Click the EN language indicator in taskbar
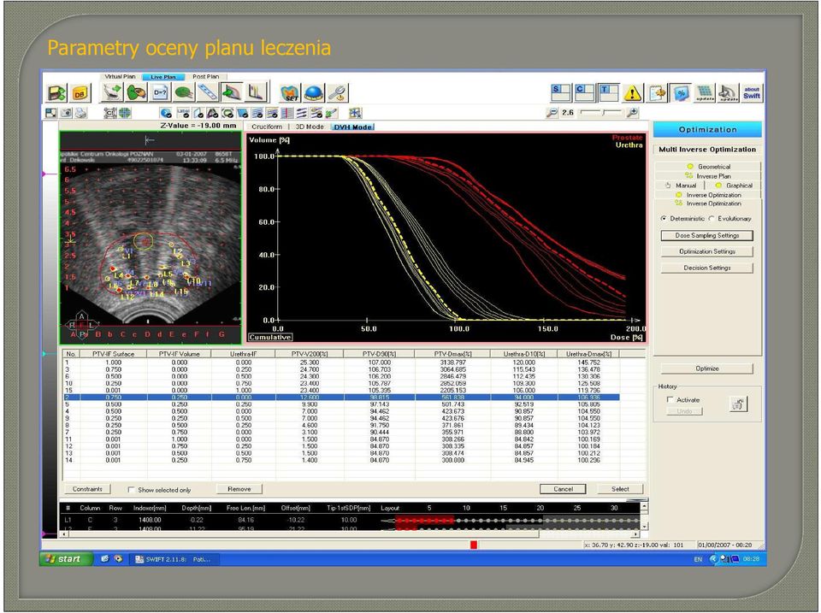The width and height of the screenshot is (821, 613). [698, 559]
